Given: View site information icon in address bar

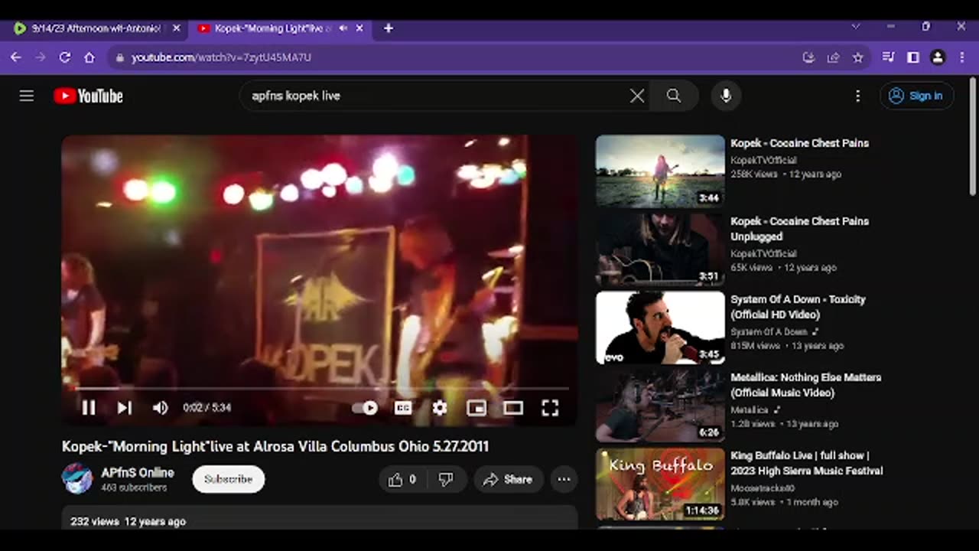Looking at the screenshot, I should (x=119, y=57).
